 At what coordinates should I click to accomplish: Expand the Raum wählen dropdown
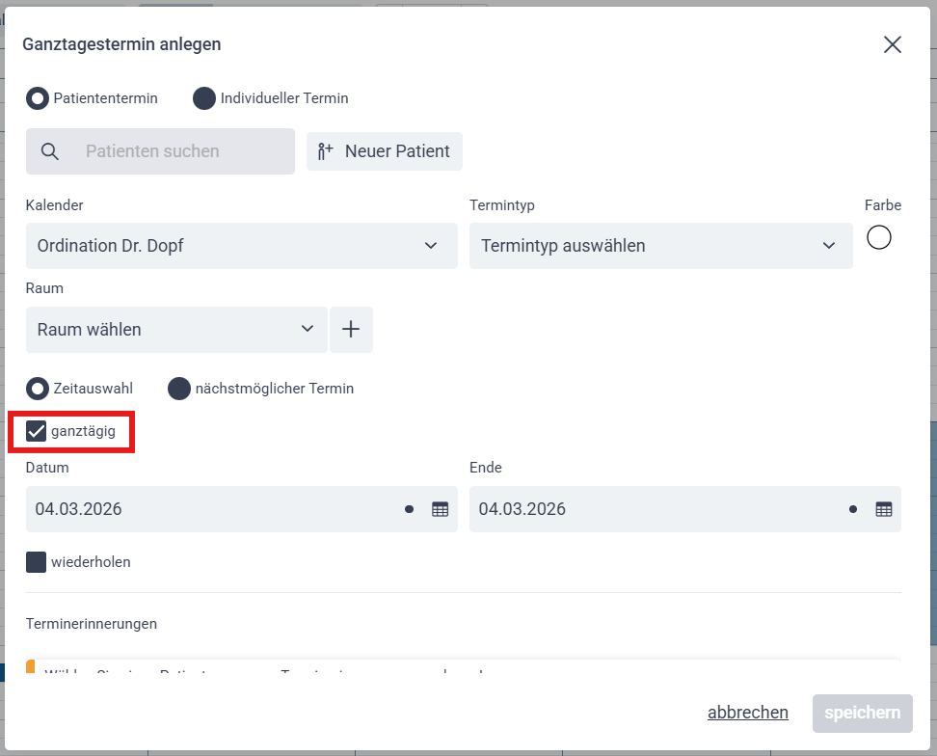coord(176,330)
